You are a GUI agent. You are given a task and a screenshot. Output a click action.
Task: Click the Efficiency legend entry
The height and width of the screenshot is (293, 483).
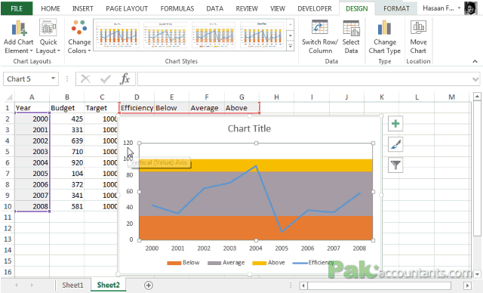click(x=313, y=263)
